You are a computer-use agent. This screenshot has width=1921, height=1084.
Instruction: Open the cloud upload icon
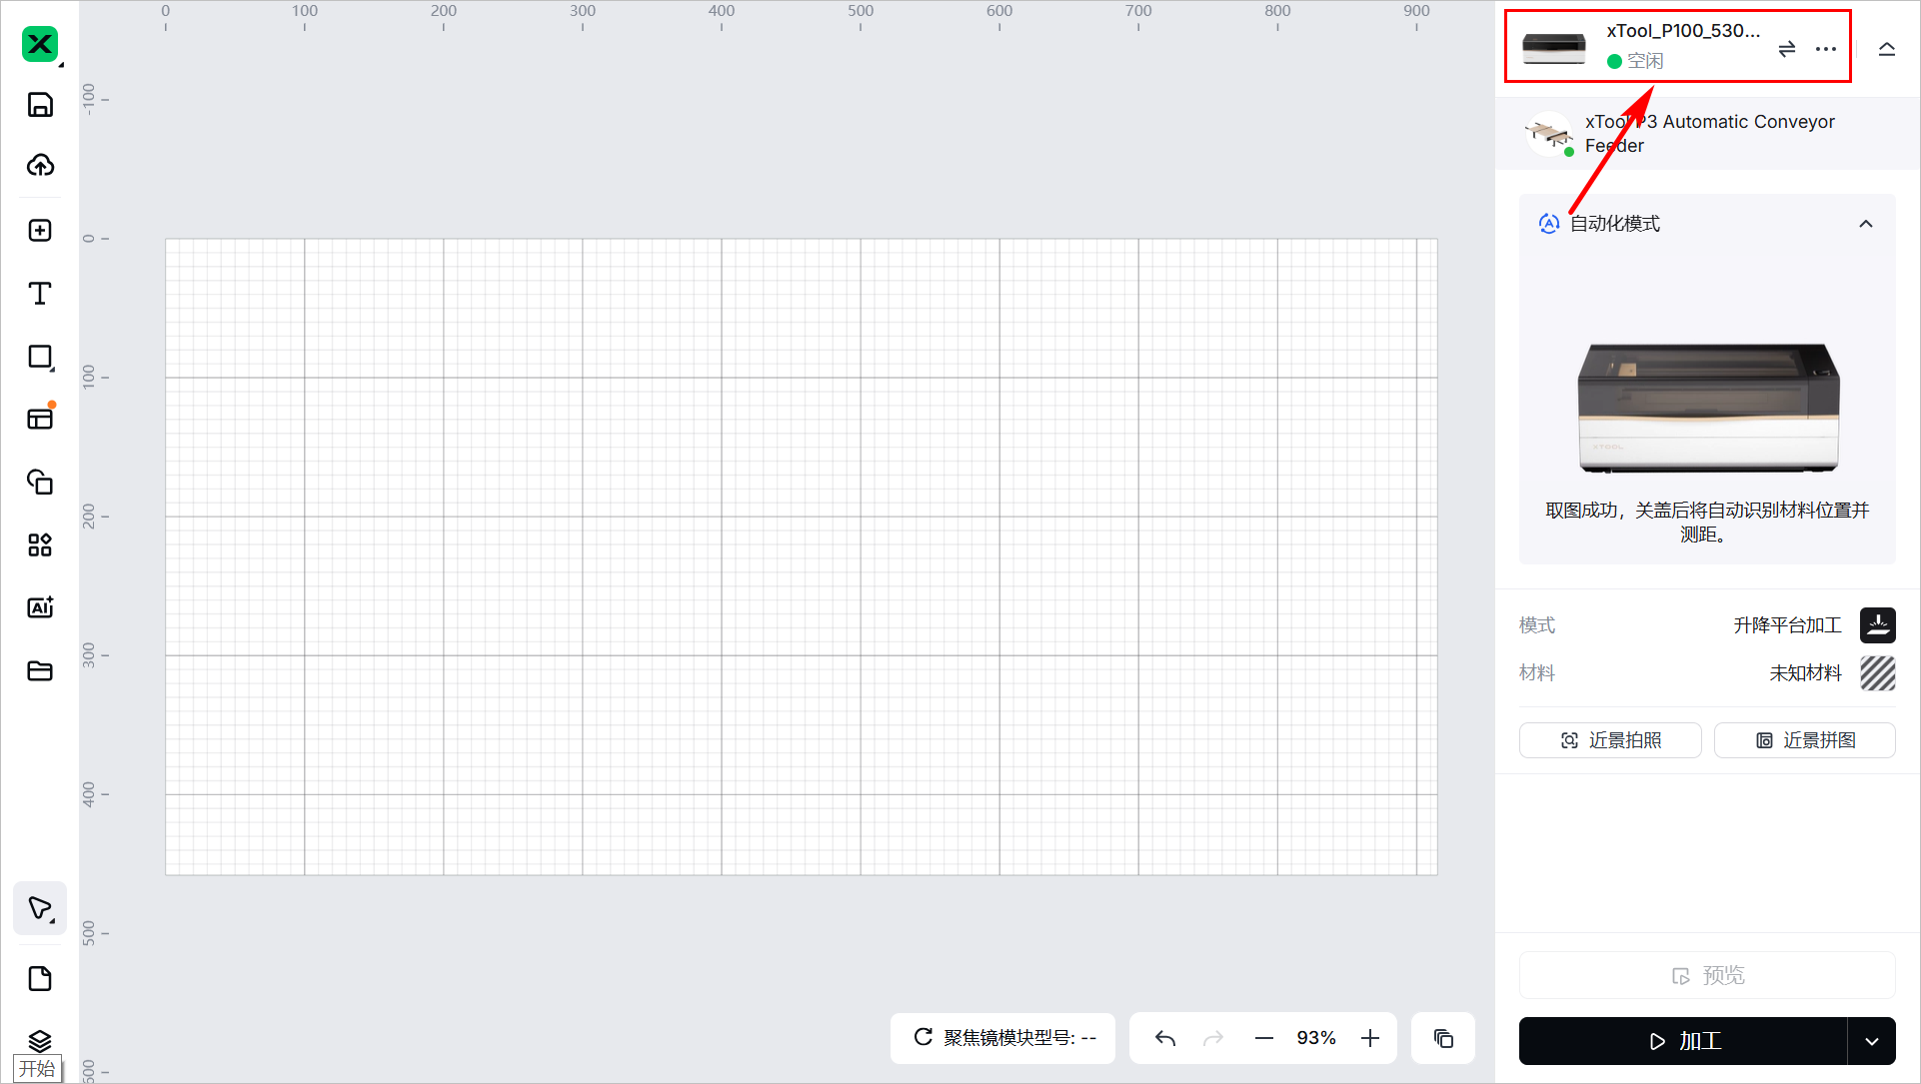click(x=40, y=165)
